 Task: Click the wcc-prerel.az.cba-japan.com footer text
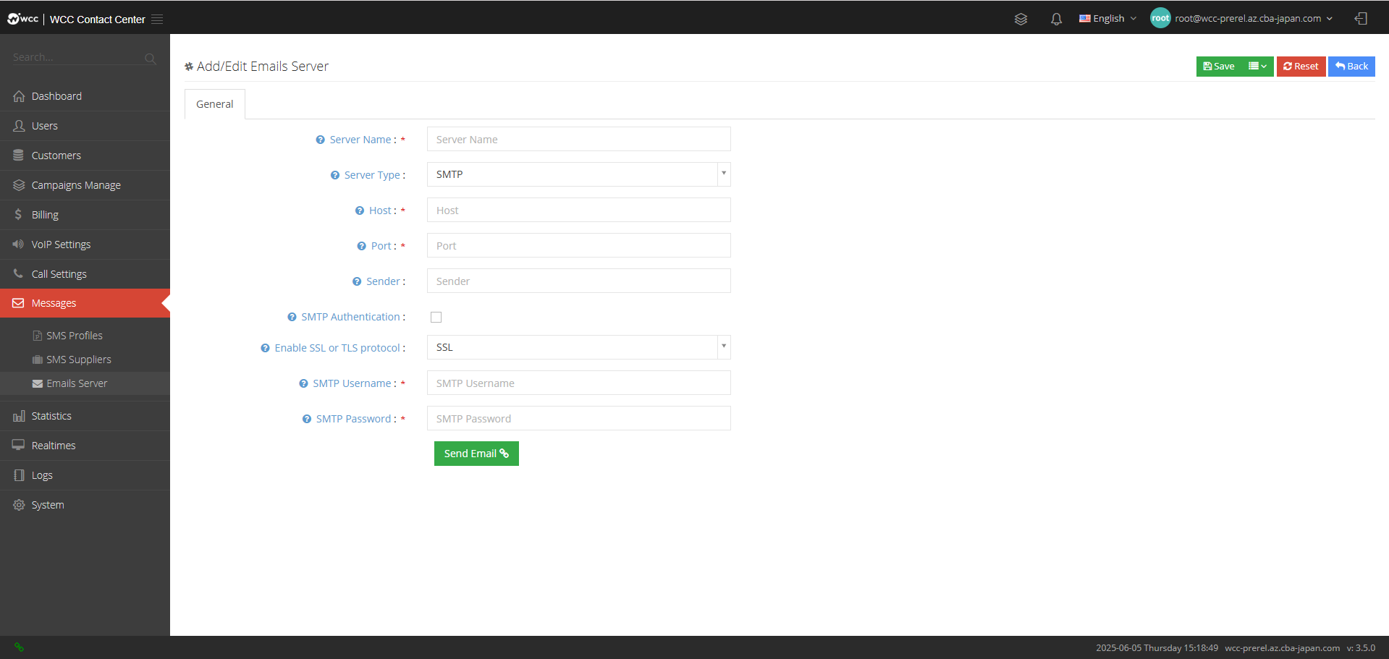coord(1282,648)
